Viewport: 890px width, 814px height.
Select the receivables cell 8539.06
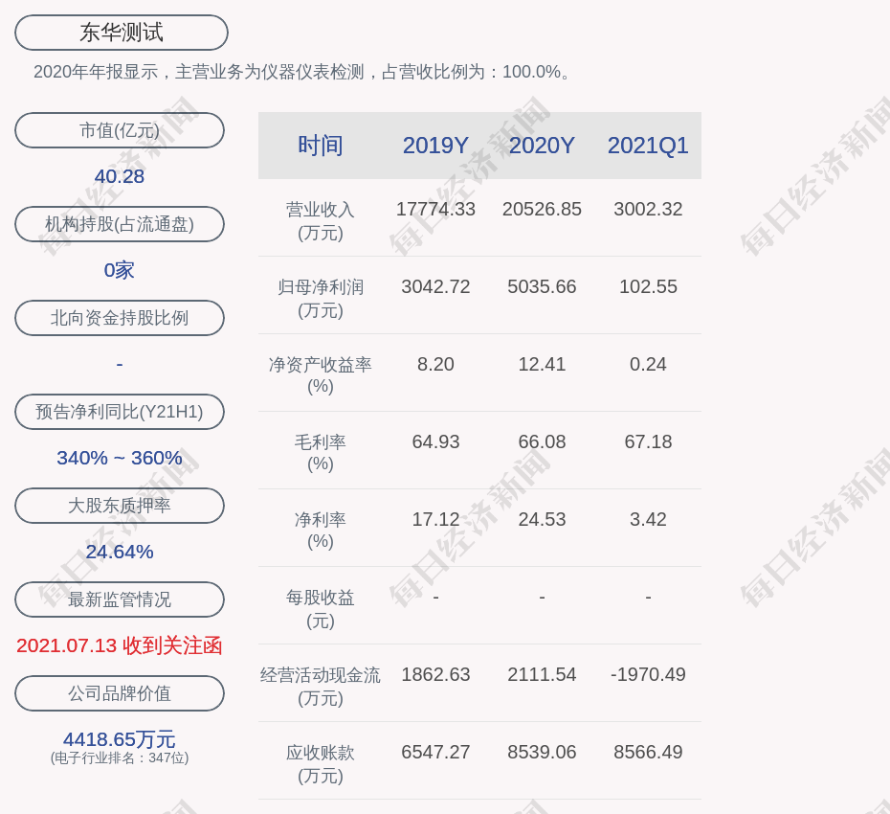tap(542, 752)
